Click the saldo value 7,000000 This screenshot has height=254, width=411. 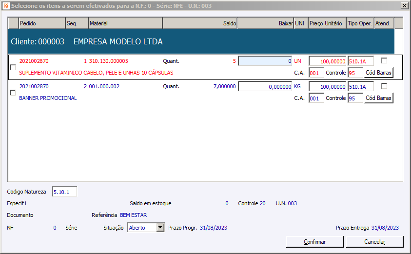pos(225,86)
